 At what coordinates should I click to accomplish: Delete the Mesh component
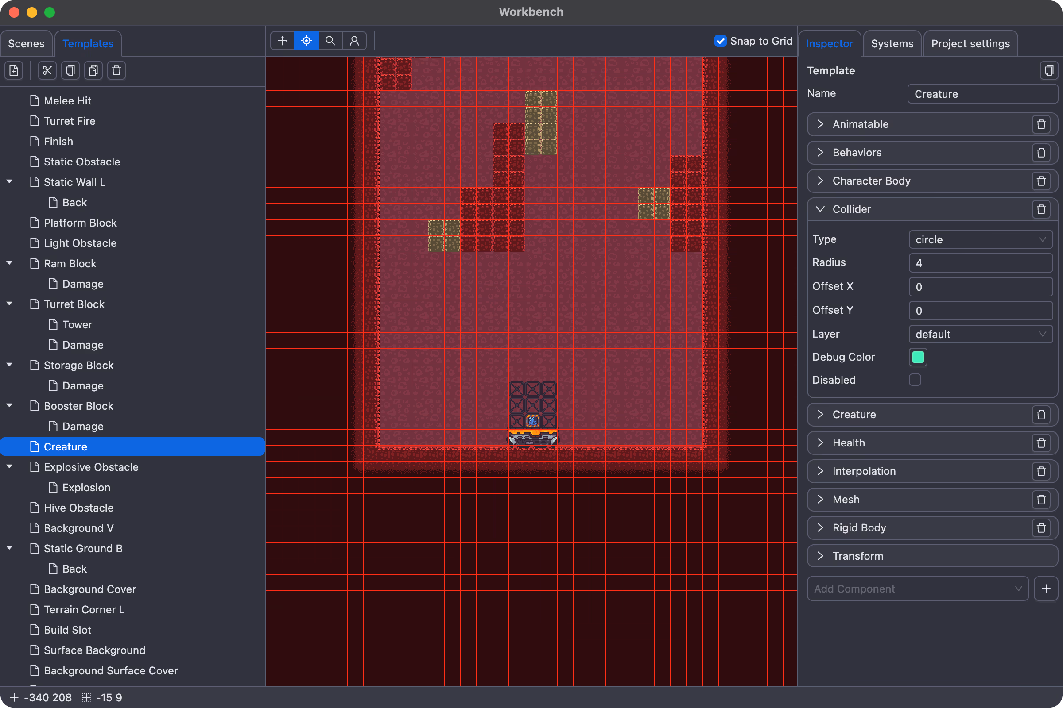[1041, 500]
